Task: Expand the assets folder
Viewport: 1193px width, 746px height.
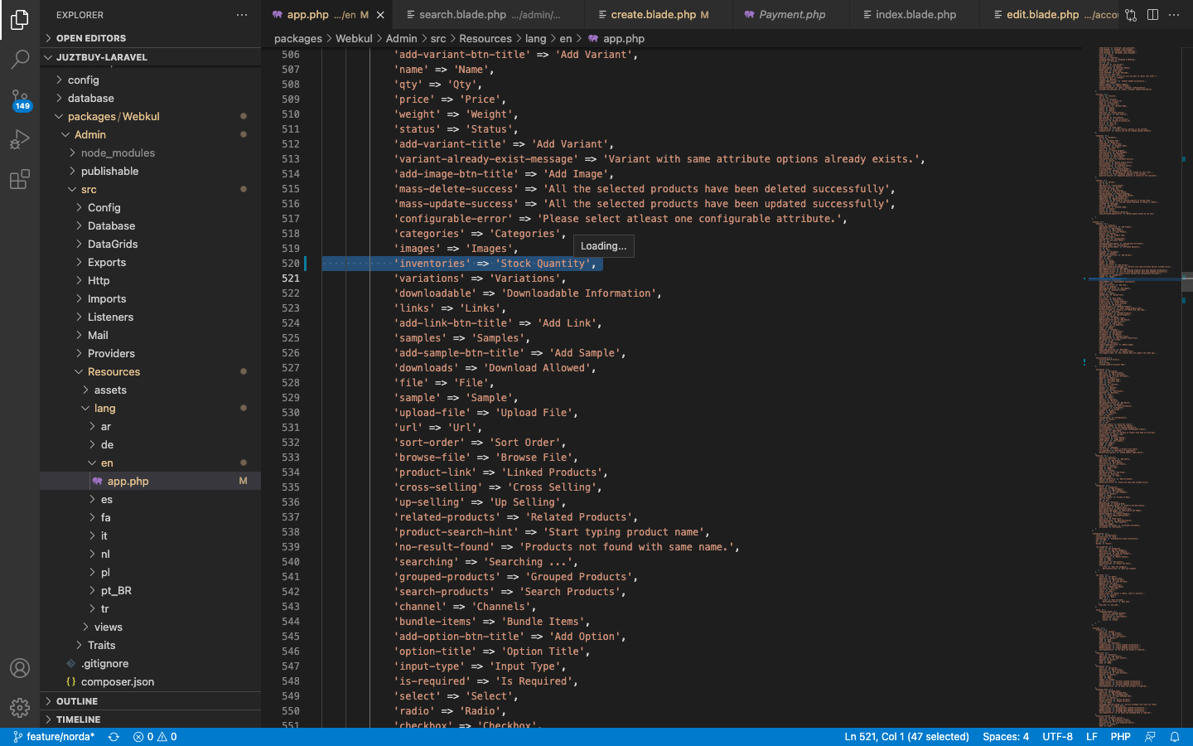Action: tap(150, 390)
